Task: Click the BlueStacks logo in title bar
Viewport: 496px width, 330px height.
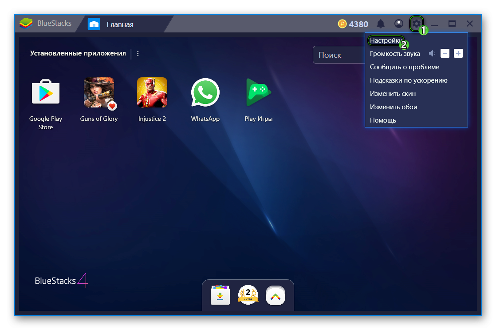Action: [26, 24]
